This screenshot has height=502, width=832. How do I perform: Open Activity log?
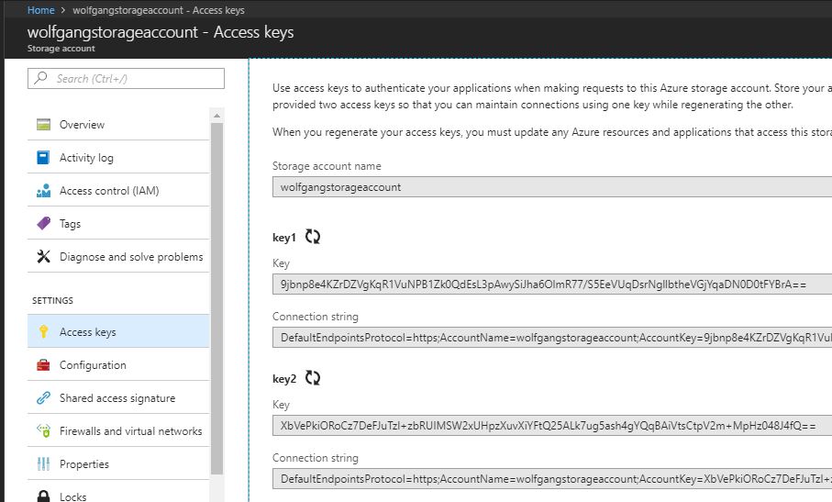(118, 158)
